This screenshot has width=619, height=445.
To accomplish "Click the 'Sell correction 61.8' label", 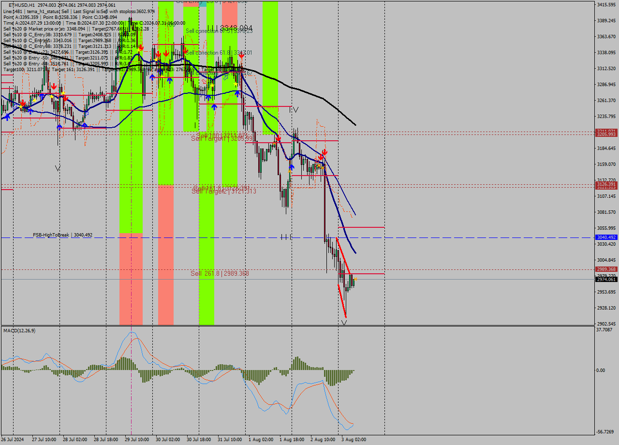I will (219, 53).
